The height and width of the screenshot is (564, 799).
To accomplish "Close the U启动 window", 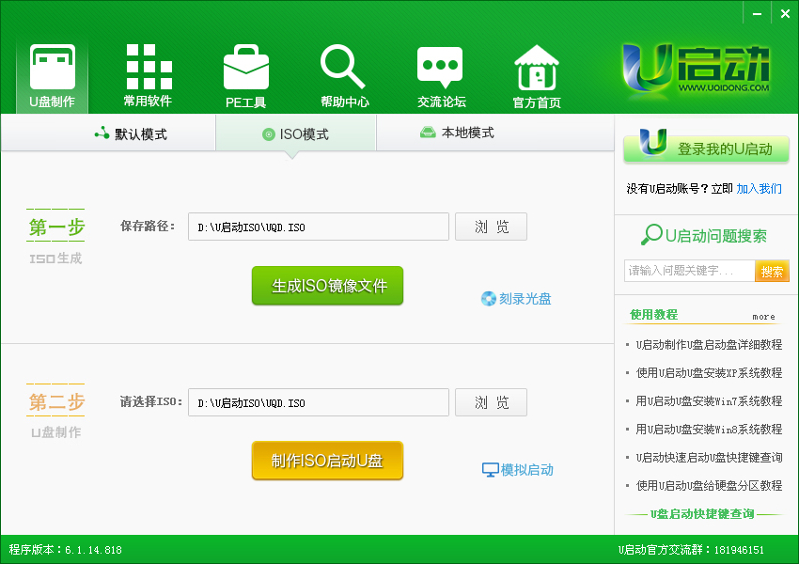I will tap(785, 14).
